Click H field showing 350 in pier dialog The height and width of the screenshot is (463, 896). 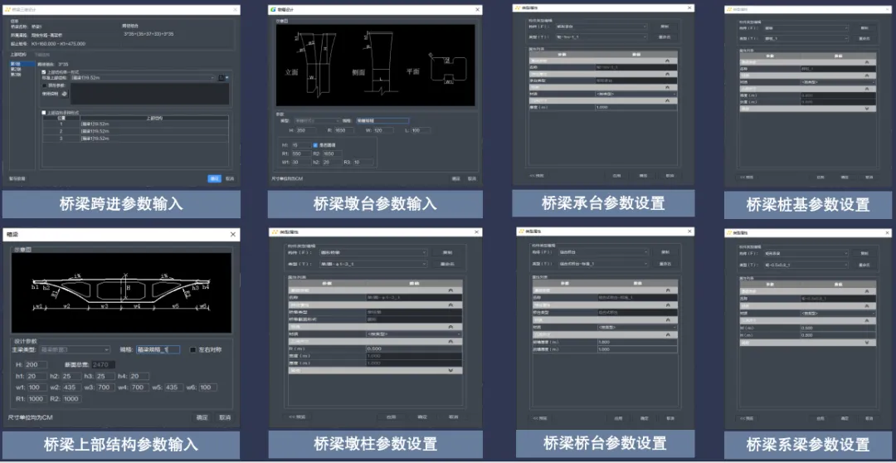306,131
